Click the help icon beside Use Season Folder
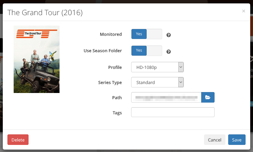This screenshot has width=253, height=152. point(169,52)
